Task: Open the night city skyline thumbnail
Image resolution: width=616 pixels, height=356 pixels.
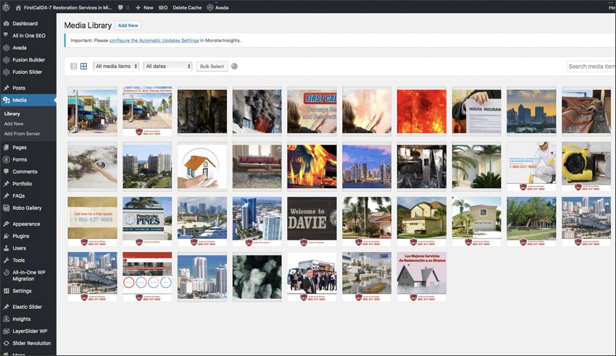Action: 367,166
